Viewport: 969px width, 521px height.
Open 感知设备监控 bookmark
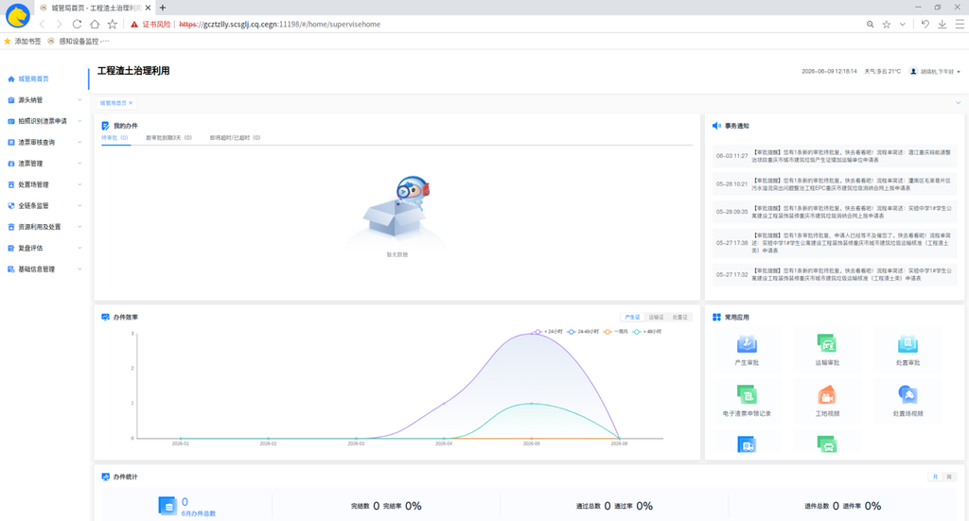pyautogui.click(x=79, y=42)
